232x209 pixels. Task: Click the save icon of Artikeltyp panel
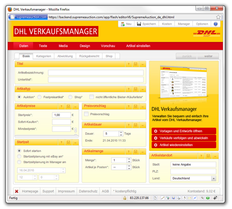pos(136,89)
